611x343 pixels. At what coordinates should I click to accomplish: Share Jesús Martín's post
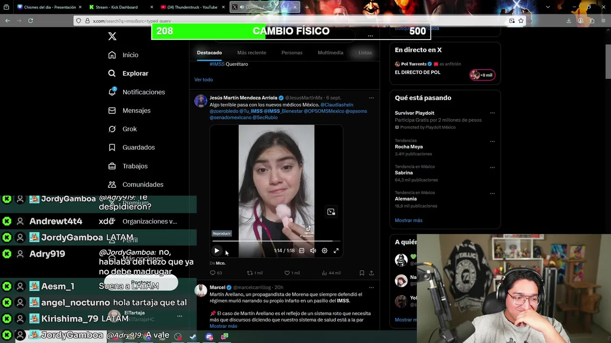(x=371, y=273)
